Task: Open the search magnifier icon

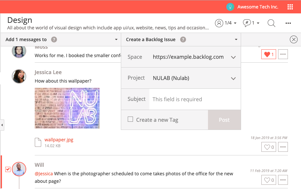Action: 271,23
